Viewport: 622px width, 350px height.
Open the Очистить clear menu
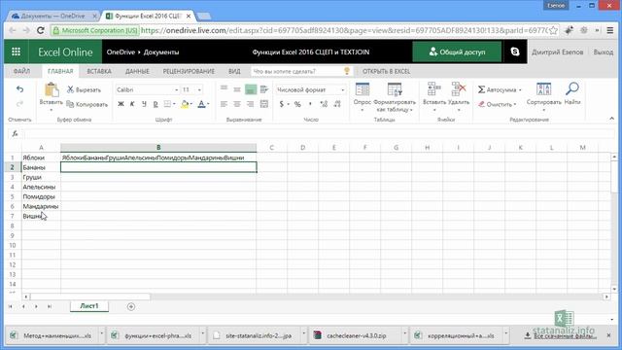pos(497,104)
